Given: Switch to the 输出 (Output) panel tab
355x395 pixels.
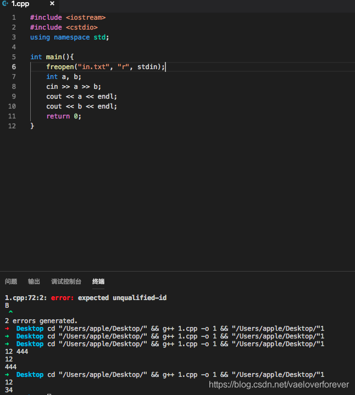Looking at the screenshot, I should [34, 281].
